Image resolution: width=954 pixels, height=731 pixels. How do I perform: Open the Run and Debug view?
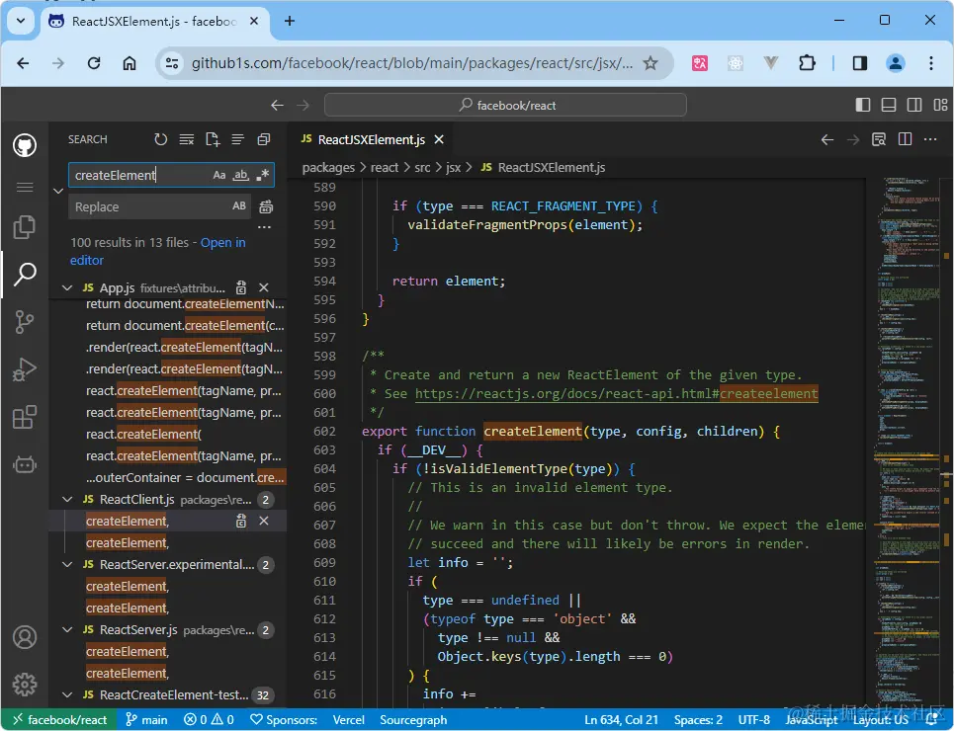pos(25,369)
